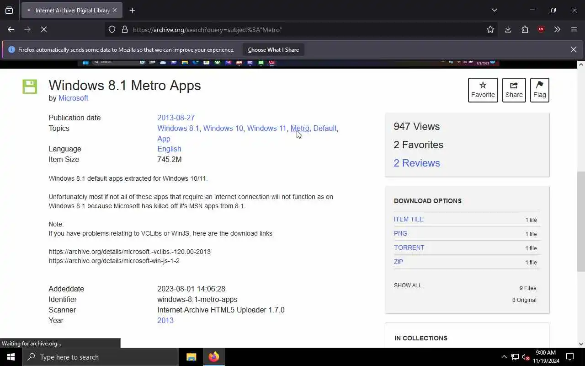Open tracking protection shield icon
Viewport: 585px width, 366px height.
tap(112, 30)
